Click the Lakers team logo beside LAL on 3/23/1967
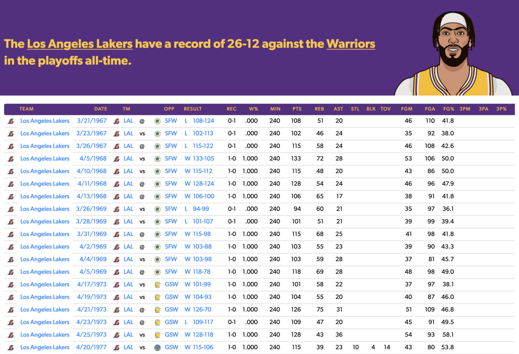The width and height of the screenshot is (519, 354). tap(116, 134)
